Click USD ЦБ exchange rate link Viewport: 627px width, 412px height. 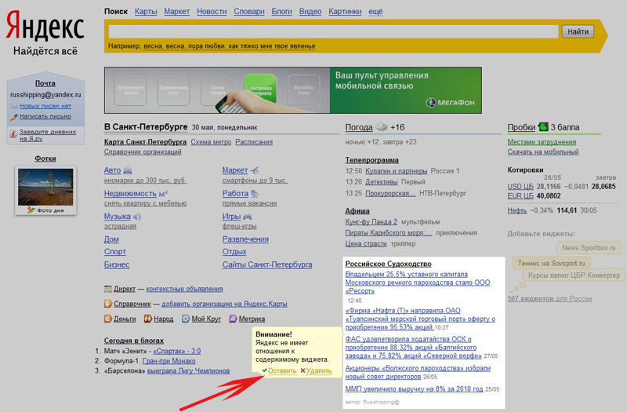[x=520, y=187]
